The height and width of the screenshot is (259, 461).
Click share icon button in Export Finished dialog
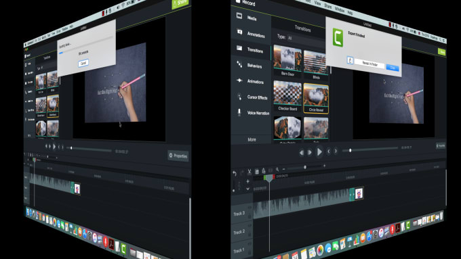coord(350,60)
